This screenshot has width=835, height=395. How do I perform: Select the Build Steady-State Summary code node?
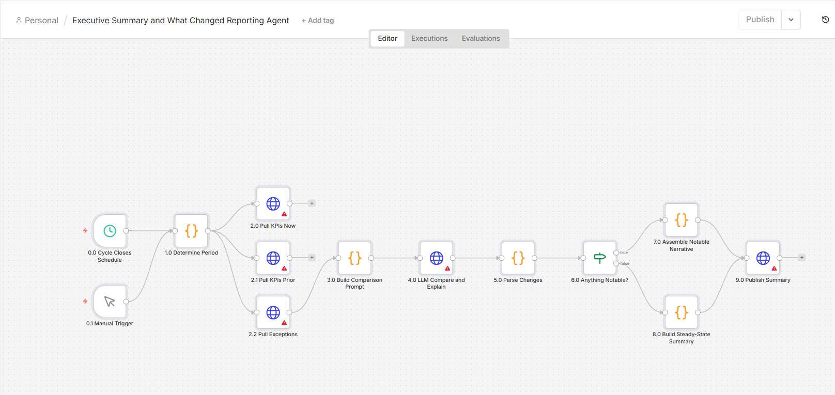[682, 312]
